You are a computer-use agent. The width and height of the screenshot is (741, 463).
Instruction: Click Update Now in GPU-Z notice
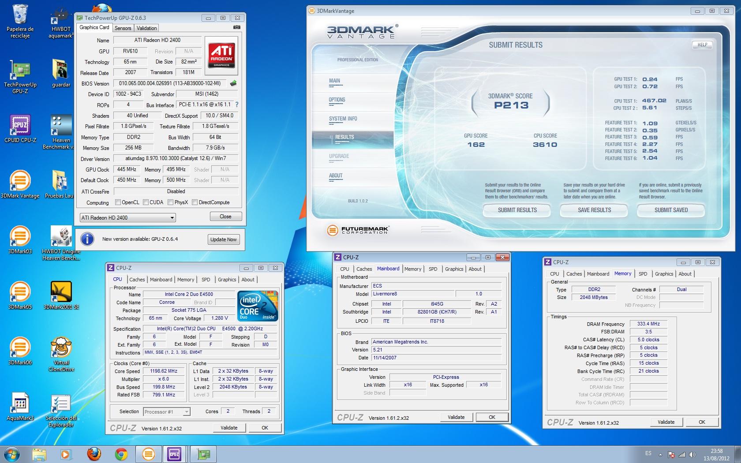coord(223,239)
